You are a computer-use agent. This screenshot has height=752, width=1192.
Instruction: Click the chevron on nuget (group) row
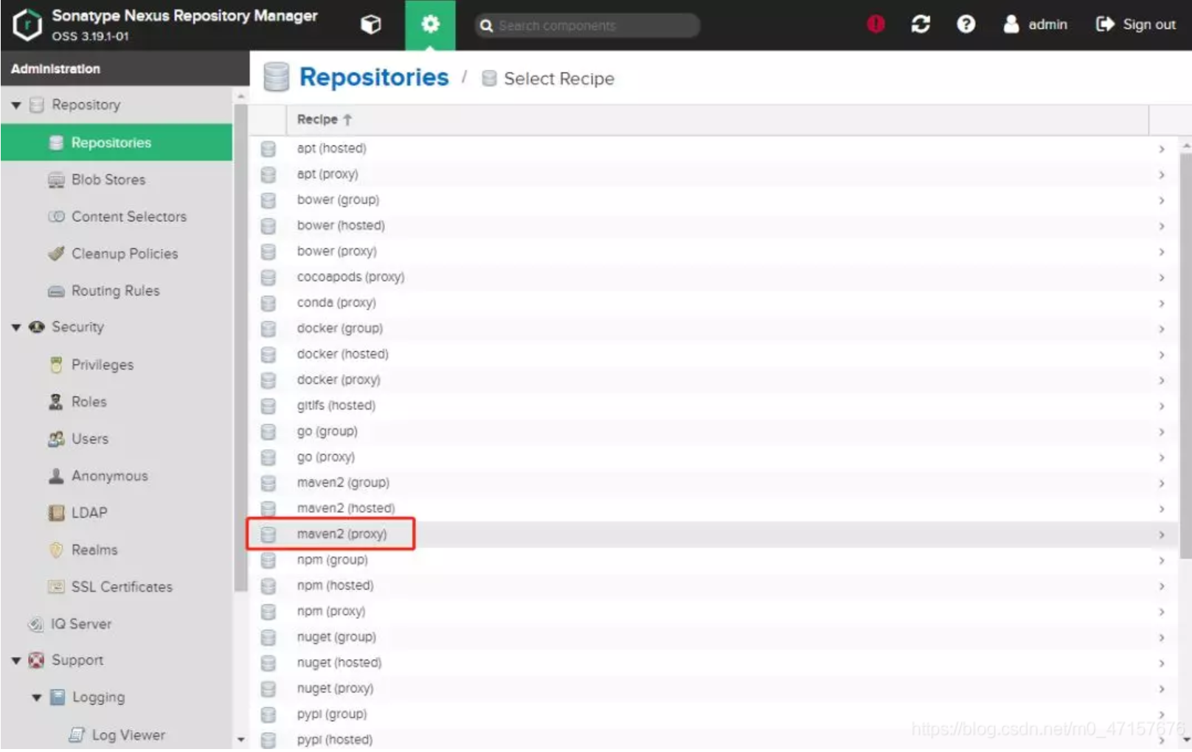1162,637
